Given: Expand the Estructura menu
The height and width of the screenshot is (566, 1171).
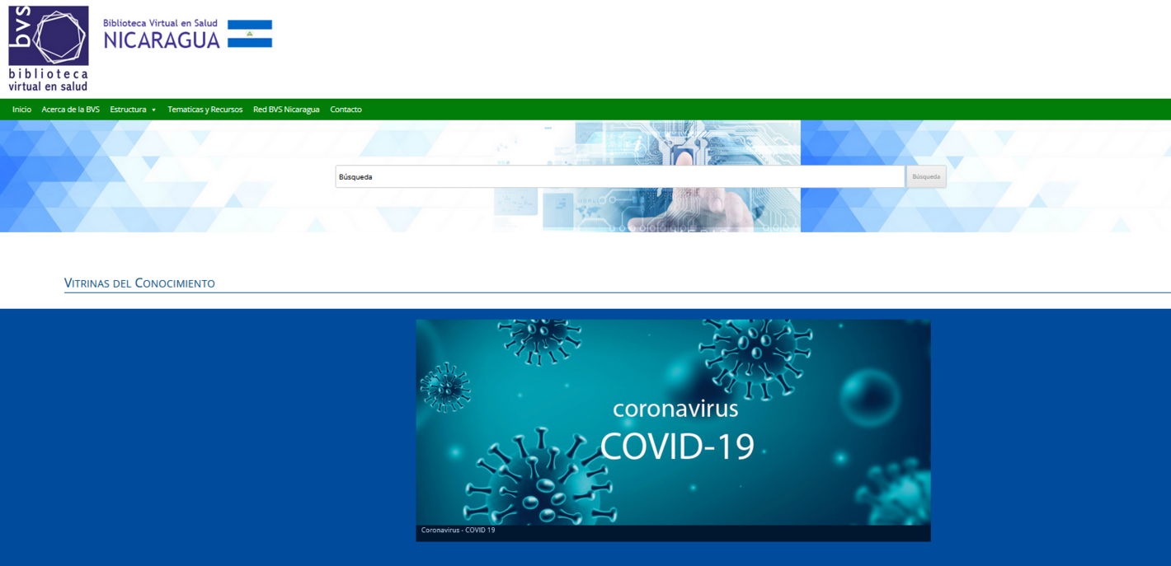Looking at the screenshot, I should coord(128,110).
